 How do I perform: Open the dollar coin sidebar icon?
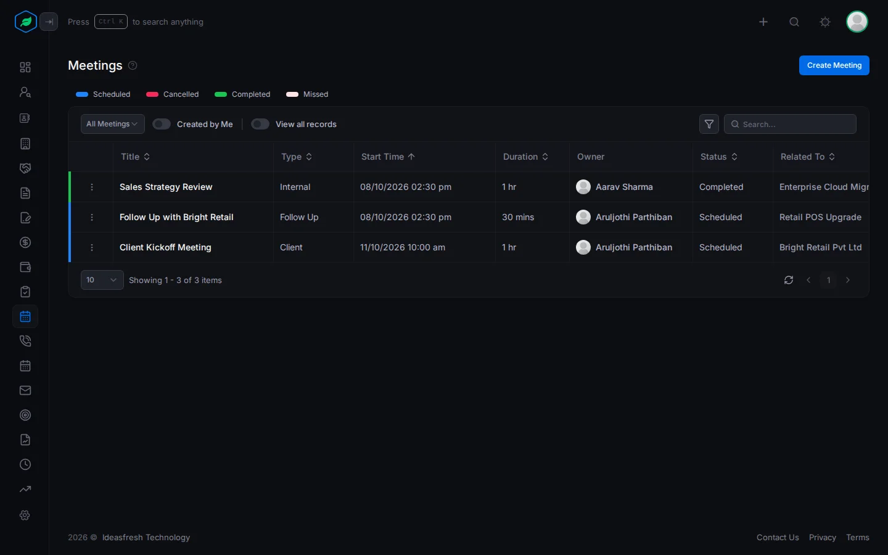[25, 242]
